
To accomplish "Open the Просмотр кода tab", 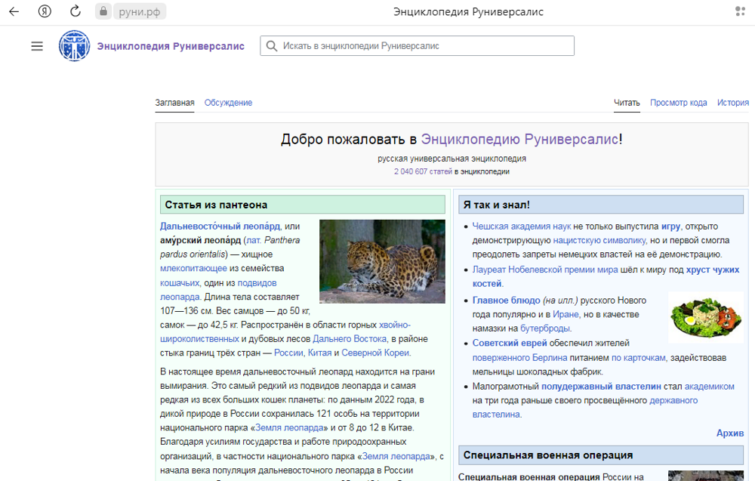I will [679, 103].
